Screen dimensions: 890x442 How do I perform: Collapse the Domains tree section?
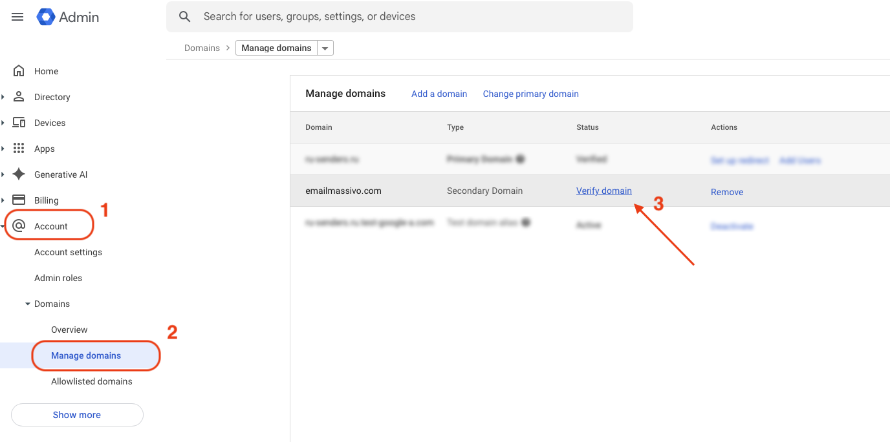28,304
